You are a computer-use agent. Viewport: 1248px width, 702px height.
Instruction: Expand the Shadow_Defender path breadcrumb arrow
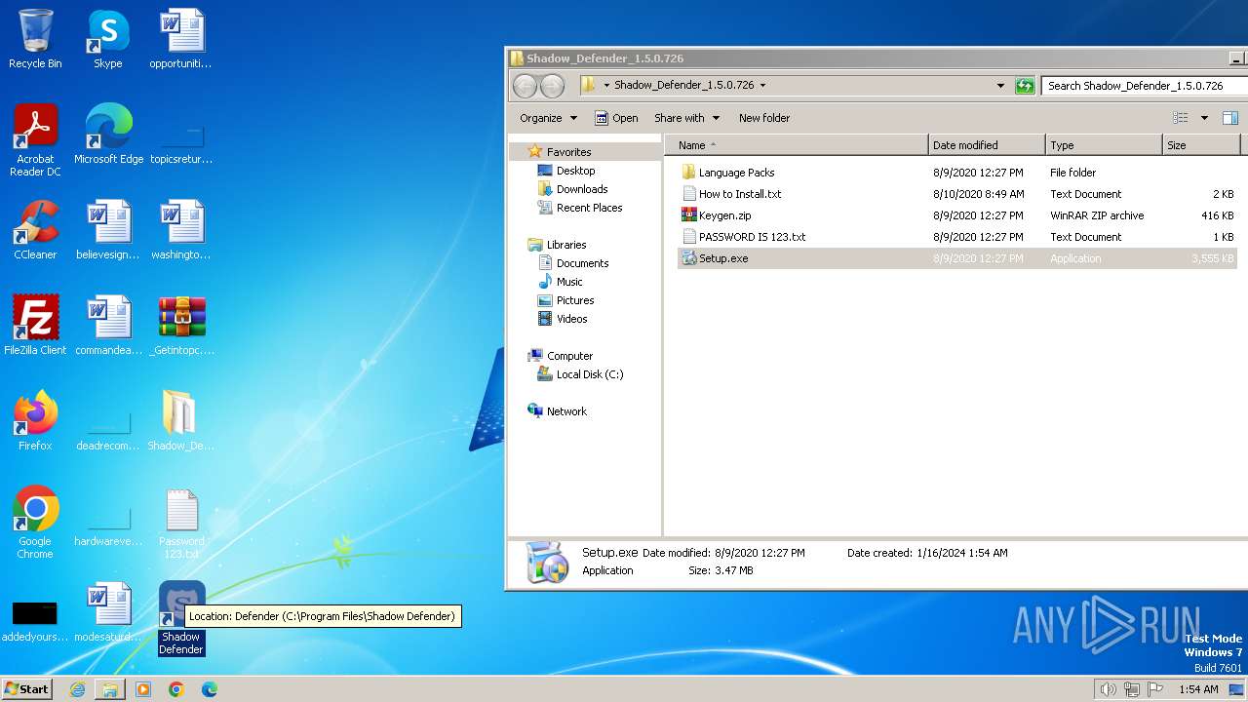(x=762, y=85)
